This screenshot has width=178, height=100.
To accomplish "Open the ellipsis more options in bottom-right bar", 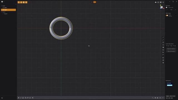I will pyautogui.click(x=163, y=98).
